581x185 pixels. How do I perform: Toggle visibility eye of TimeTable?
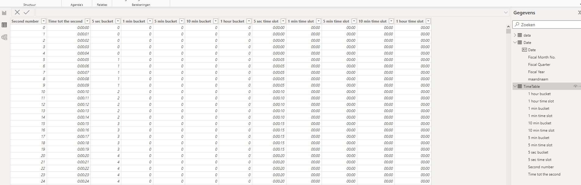[x=575, y=86]
